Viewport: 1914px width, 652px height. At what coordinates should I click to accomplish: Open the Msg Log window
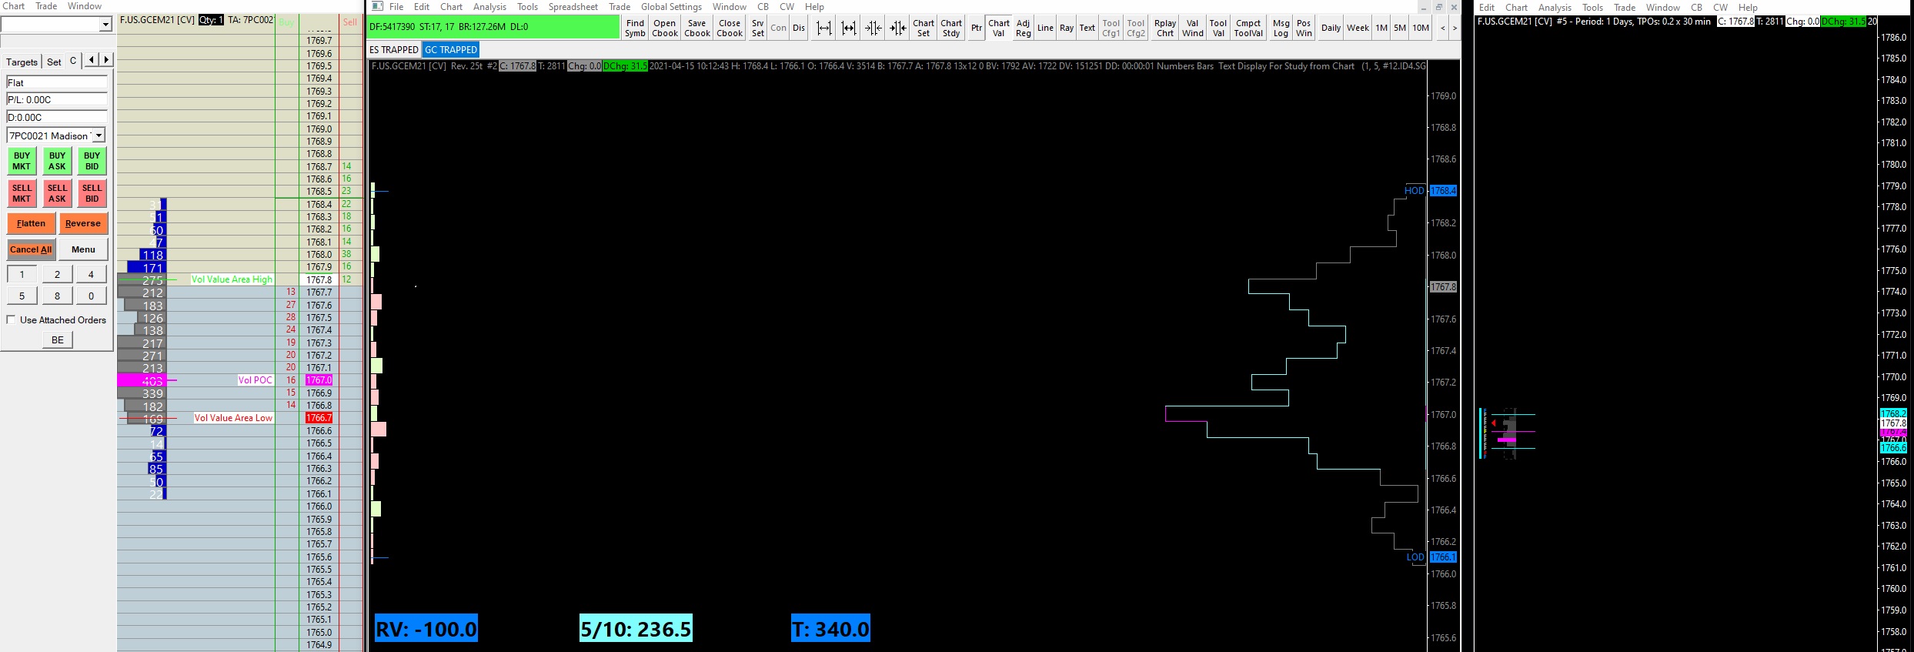(1281, 28)
